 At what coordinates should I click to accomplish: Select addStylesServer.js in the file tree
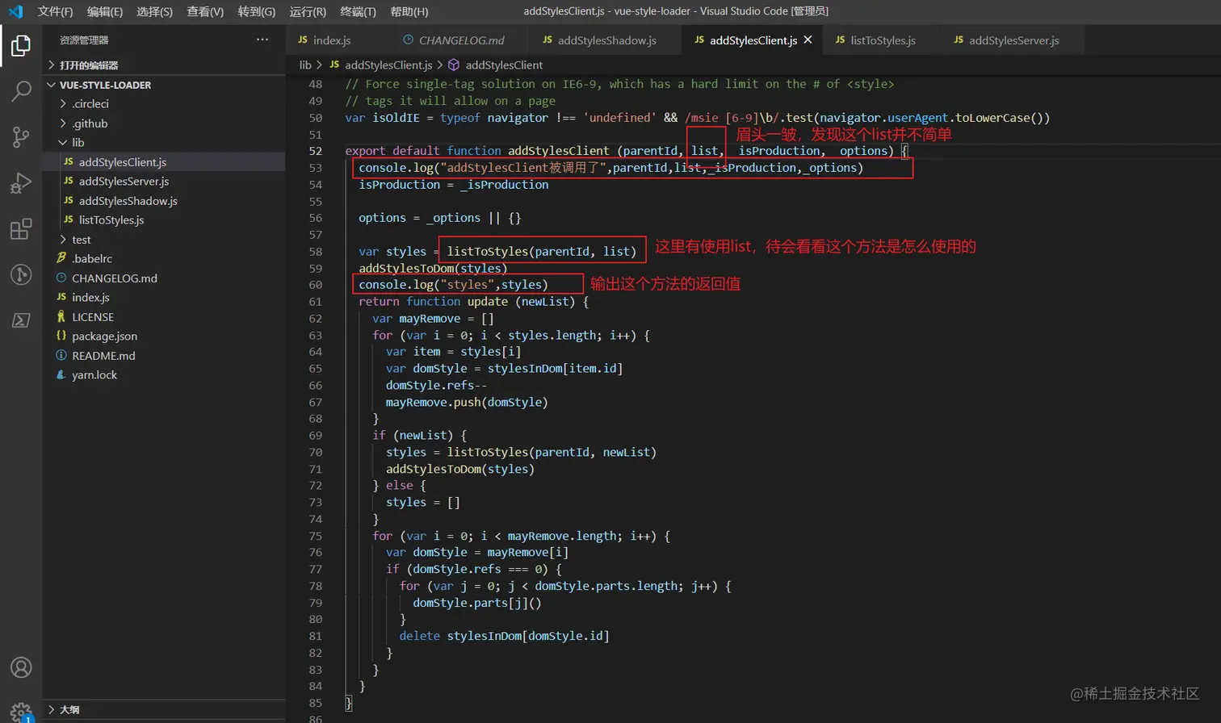click(x=164, y=182)
